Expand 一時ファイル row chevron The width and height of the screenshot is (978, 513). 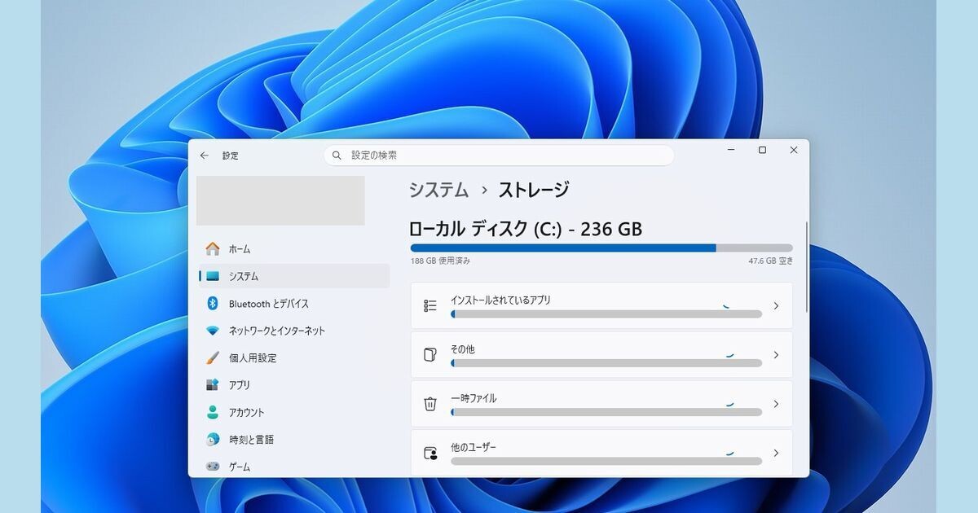point(776,404)
